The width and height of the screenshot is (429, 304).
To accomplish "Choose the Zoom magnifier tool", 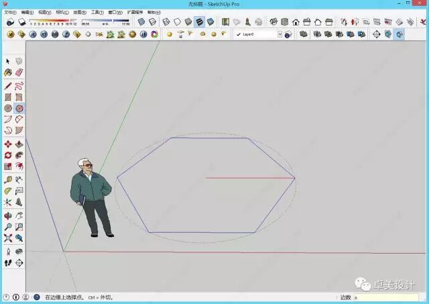I will (x=8, y=227).
